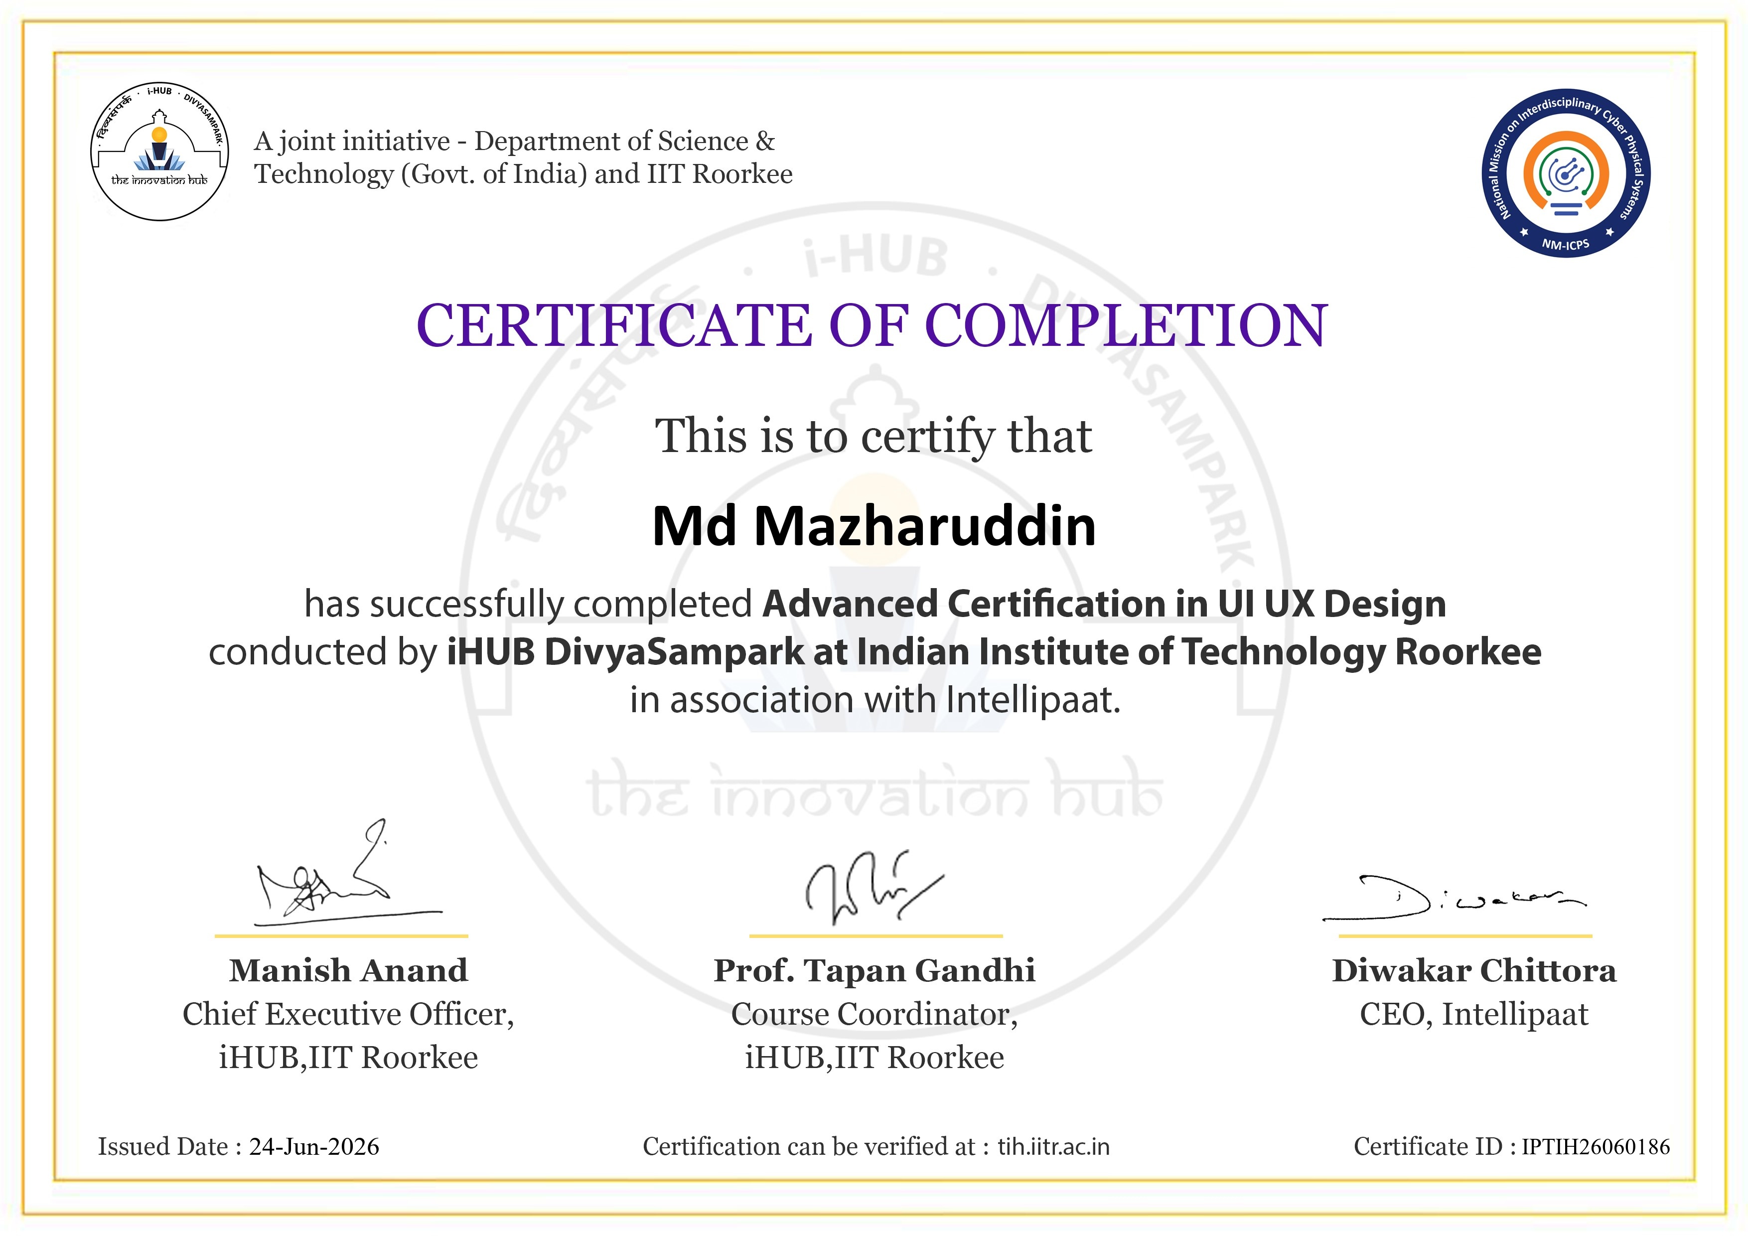Click the line "This is to certify that"
Viewport: 1748px width, 1236px height.
pyautogui.click(x=874, y=437)
